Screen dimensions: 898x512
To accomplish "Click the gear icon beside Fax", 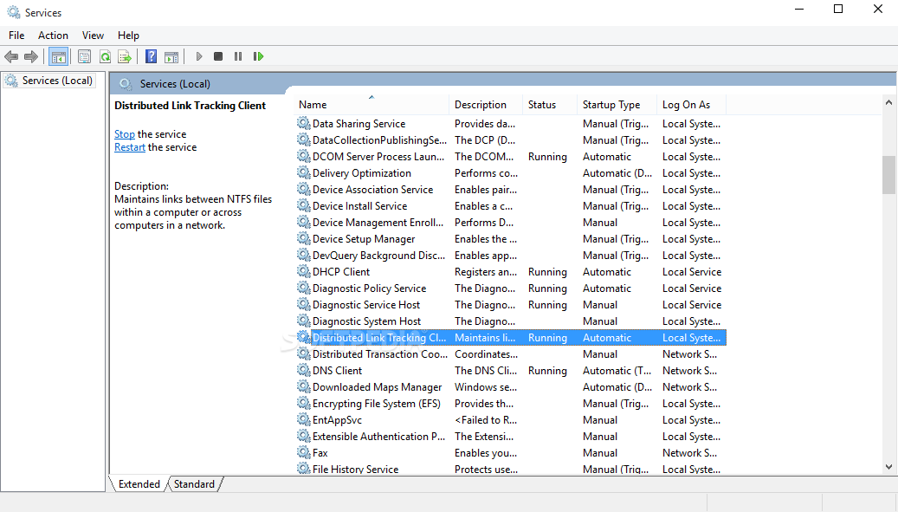I will click(x=304, y=452).
